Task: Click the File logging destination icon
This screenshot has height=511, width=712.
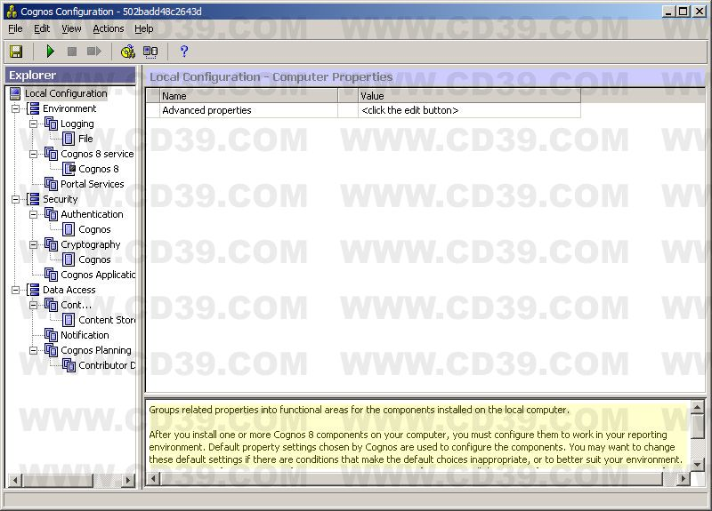Action: pyautogui.click(x=69, y=139)
